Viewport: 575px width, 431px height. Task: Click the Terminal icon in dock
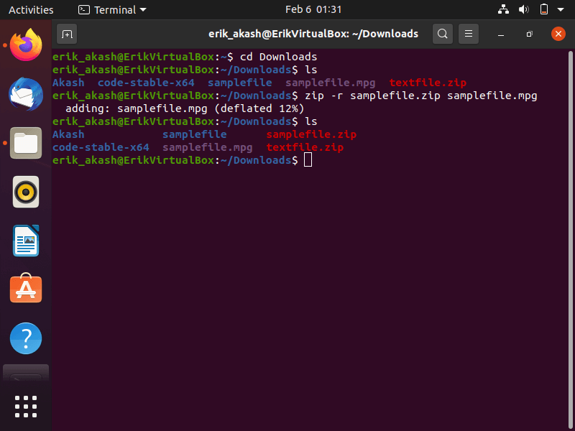(x=26, y=373)
